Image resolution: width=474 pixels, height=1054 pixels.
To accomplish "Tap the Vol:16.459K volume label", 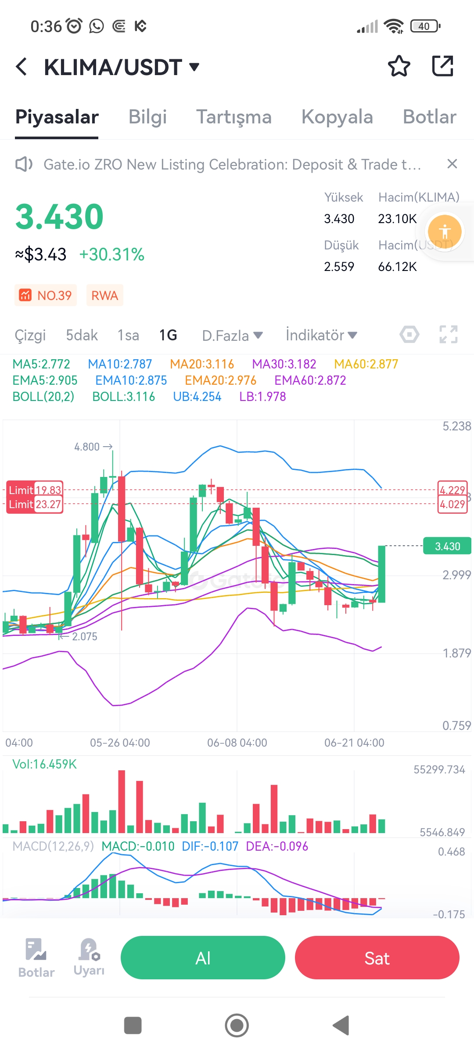I will tap(44, 764).
